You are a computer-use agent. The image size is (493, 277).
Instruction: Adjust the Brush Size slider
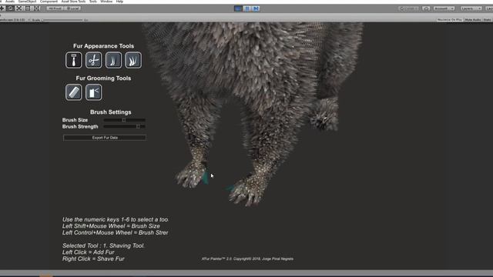(x=125, y=120)
